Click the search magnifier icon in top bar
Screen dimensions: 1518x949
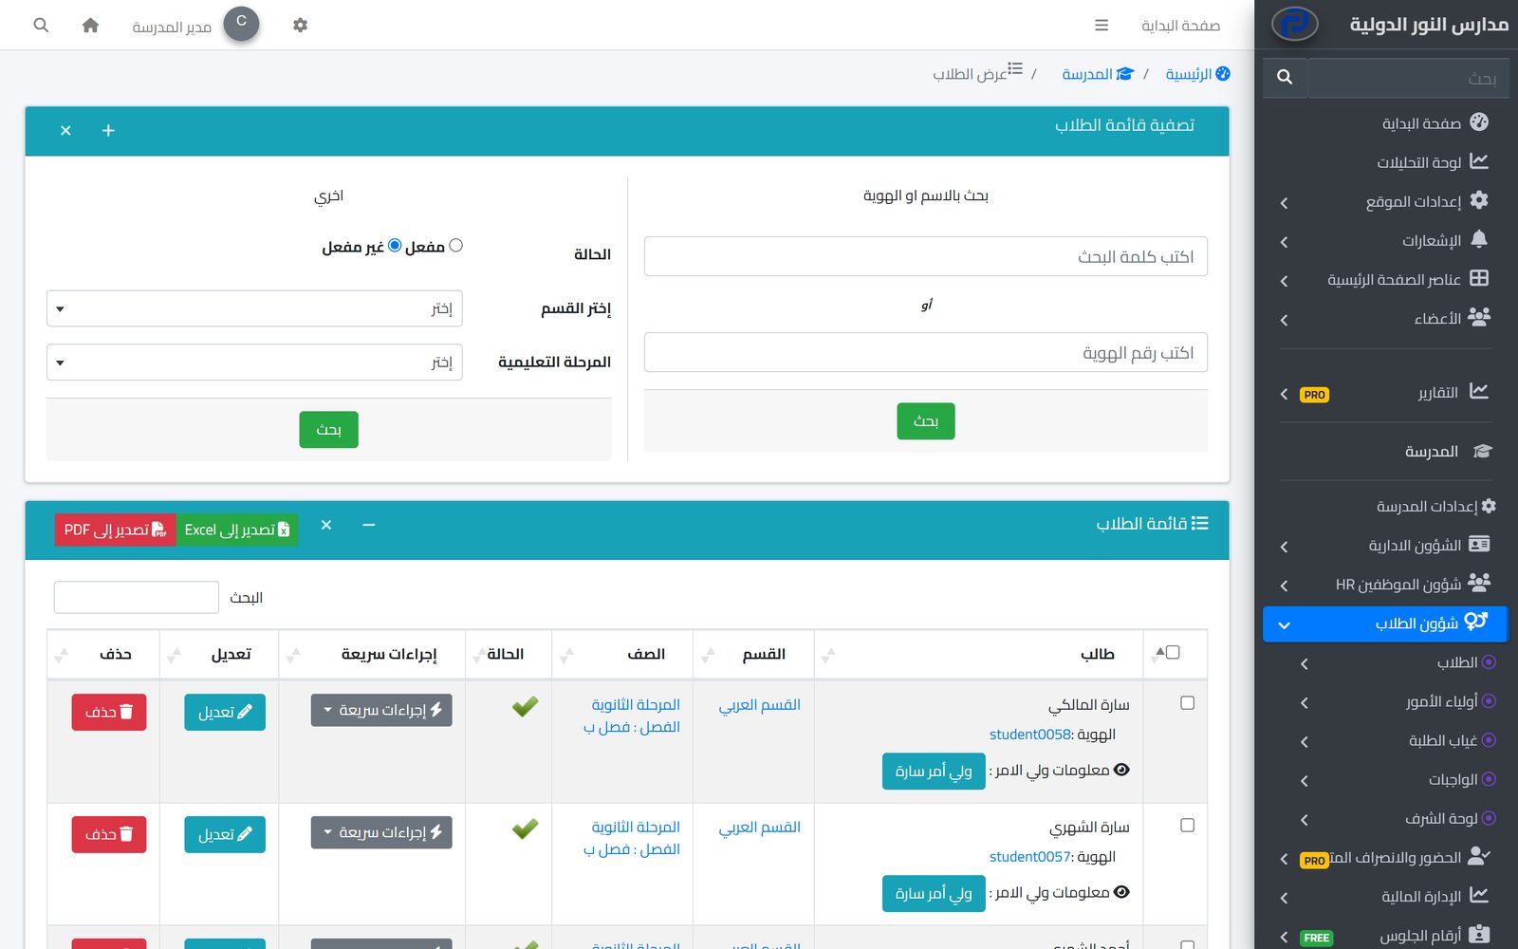coord(41,26)
